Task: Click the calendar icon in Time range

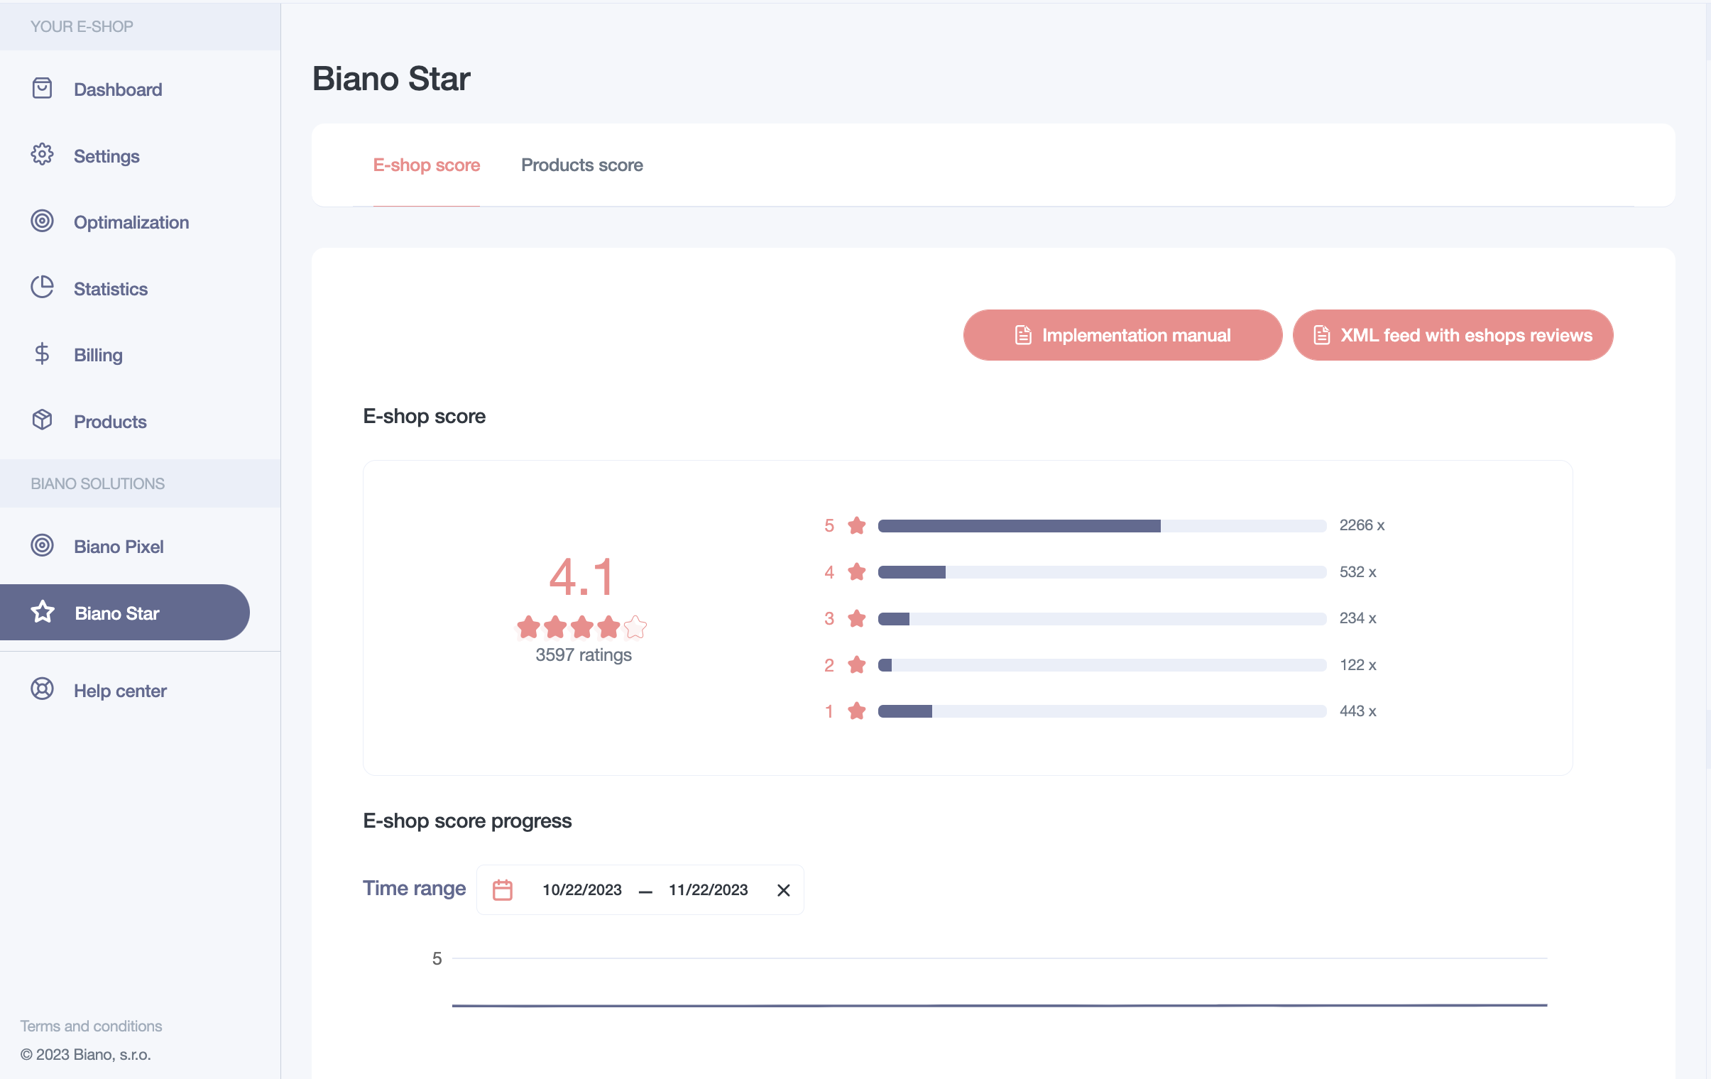Action: (x=503, y=890)
